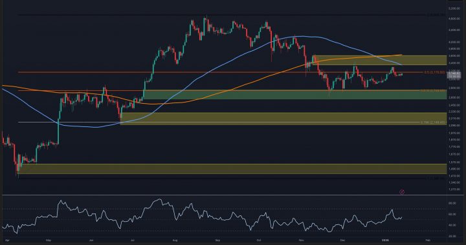
Task: Click the 20.00 label on the RSI scale
Action: pyautogui.click(x=452, y=236)
